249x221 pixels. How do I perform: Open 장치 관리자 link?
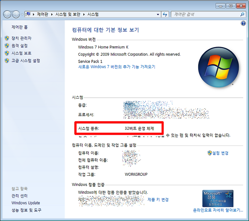21,38
